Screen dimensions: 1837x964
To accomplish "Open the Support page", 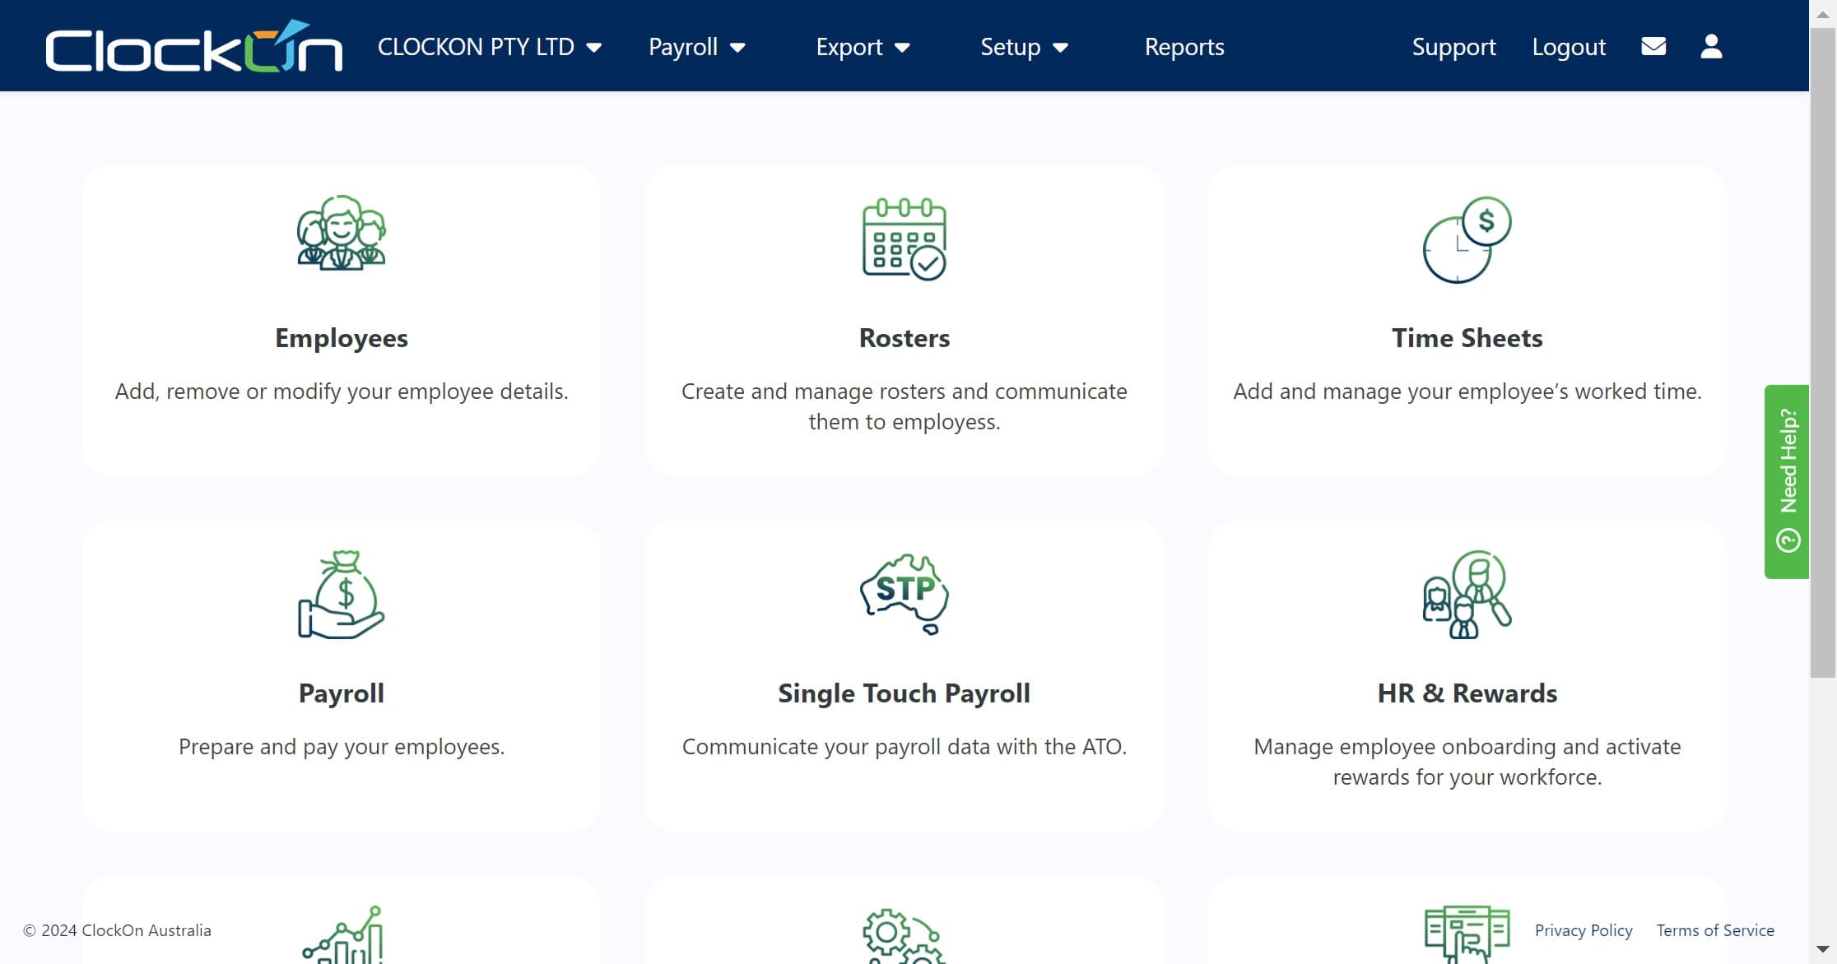I will (x=1454, y=47).
